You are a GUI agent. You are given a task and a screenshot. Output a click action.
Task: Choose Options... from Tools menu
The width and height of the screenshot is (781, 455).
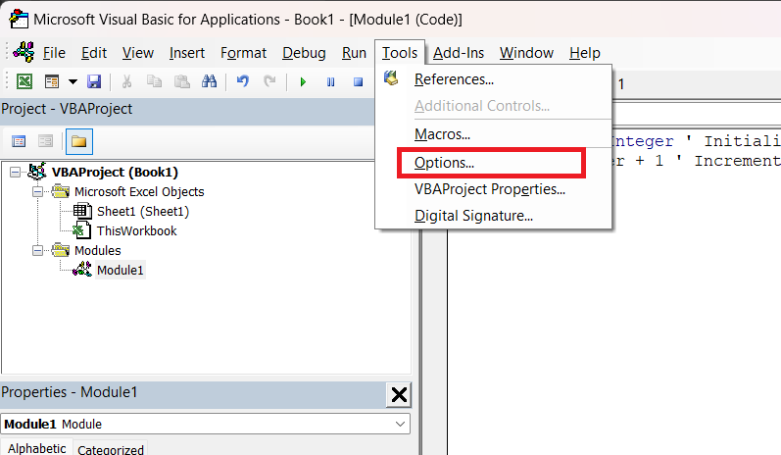point(493,163)
